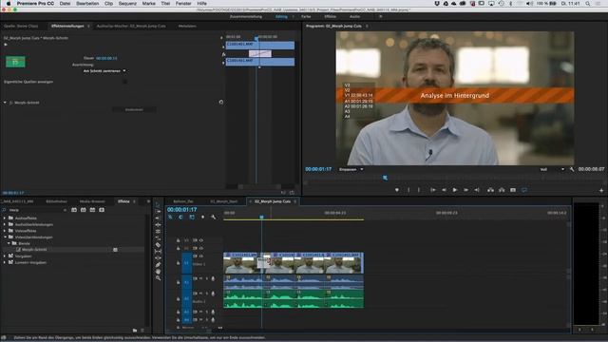Expand the Audioüberblendungen folder
This screenshot has width=608, height=342.
click(x=5, y=224)
